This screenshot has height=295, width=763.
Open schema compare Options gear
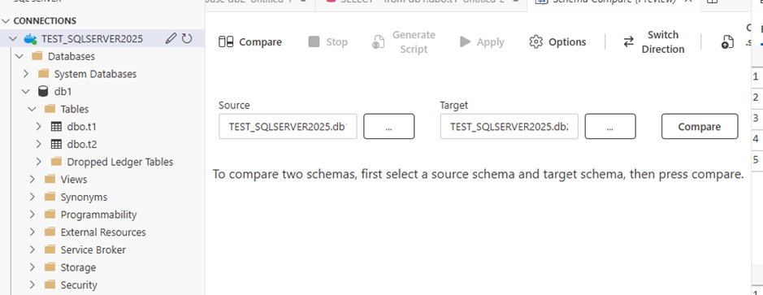pyautogui.click(x=535, y=42)
